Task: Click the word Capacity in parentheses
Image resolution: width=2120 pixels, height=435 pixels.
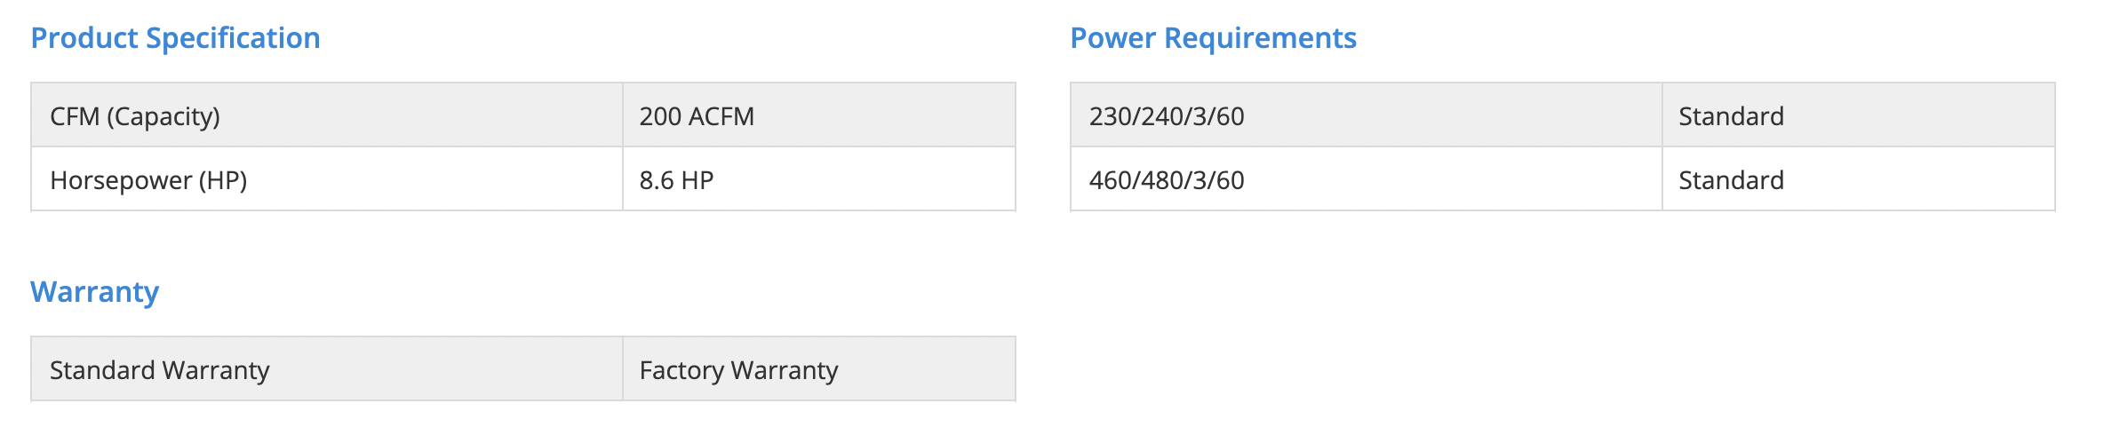Action: click(x=163, y=116)
